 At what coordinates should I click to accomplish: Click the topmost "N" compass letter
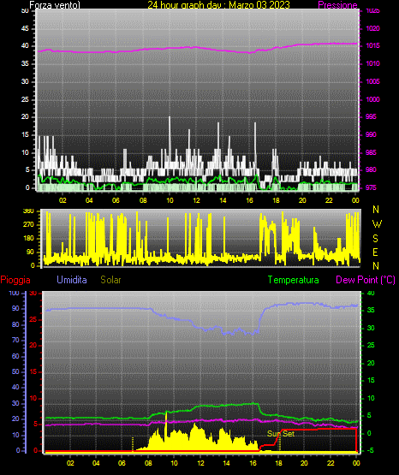(x=376, y=210)
